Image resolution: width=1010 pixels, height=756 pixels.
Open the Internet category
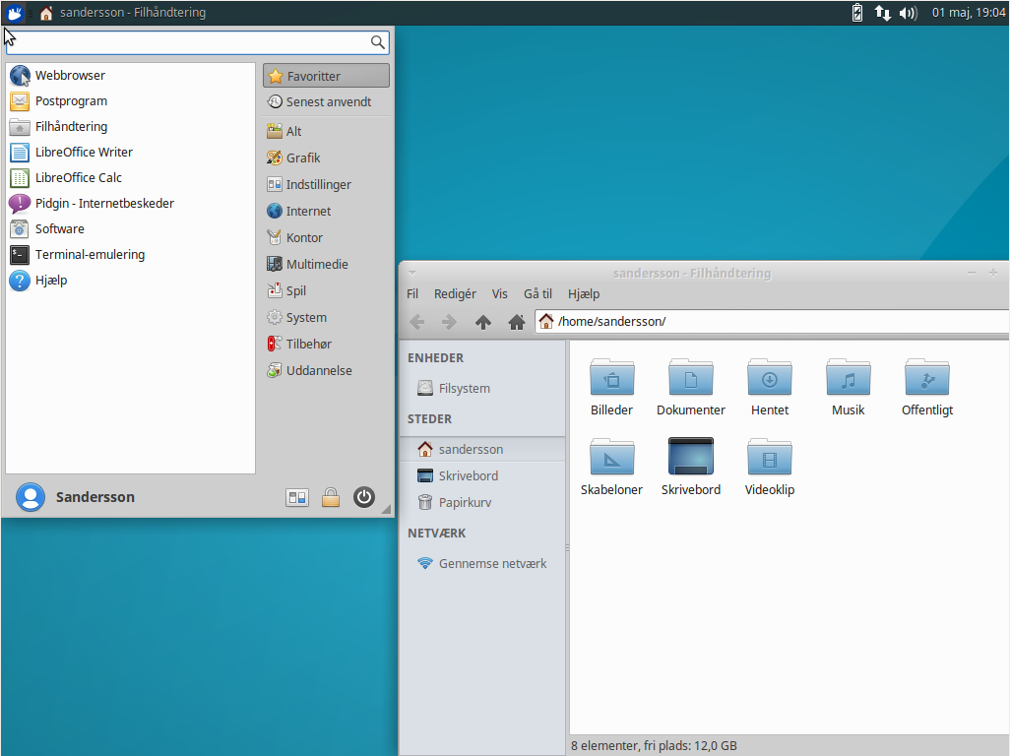[326, 212]
